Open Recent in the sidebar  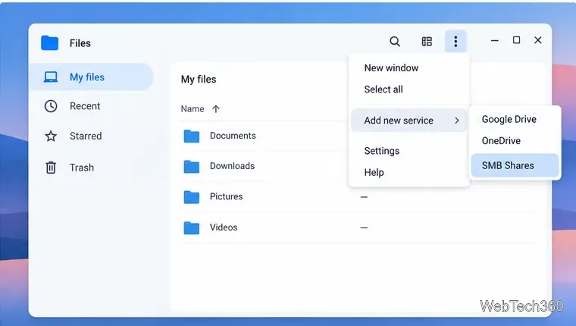(x=85, y=106)
